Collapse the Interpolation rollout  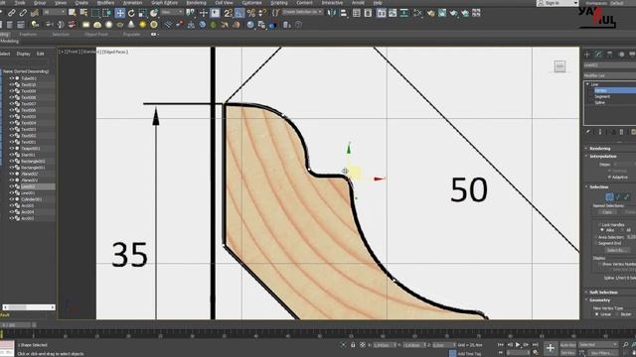[603, 157]
